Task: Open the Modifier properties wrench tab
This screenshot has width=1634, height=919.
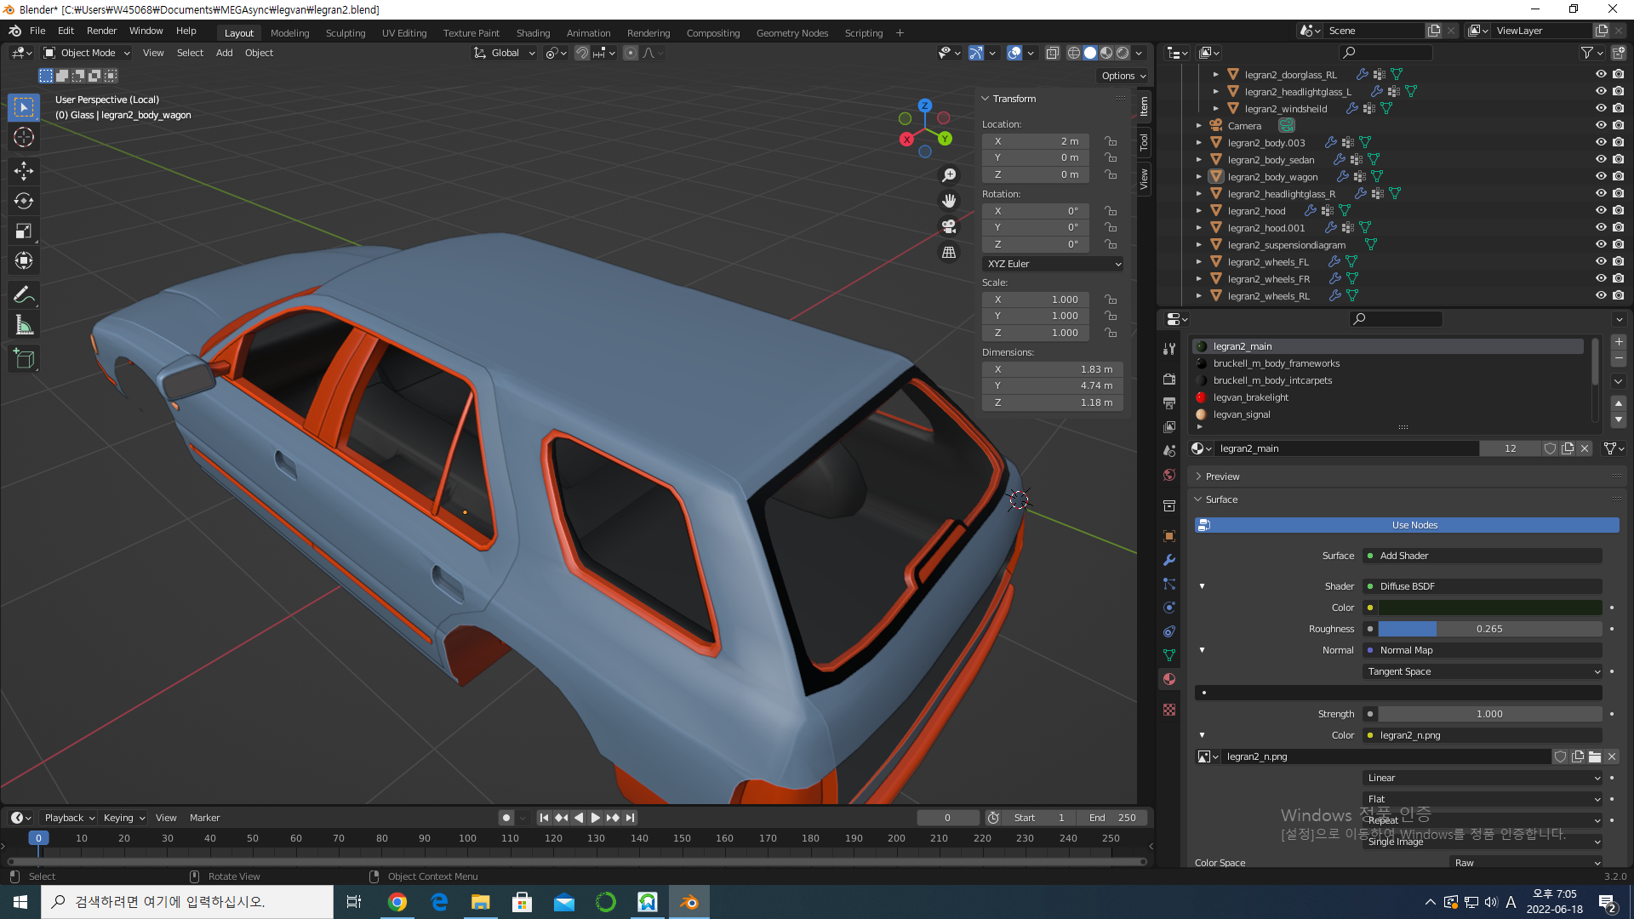Action: point(1169,560)
